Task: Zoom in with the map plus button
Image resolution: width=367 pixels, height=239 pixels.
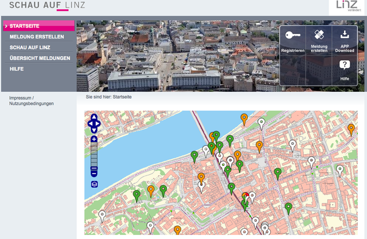Action: pos(94,139)
